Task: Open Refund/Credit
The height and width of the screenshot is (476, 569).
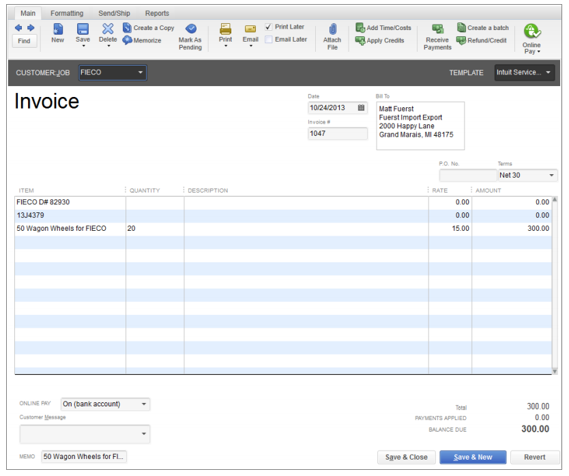Action: [481, 40]
